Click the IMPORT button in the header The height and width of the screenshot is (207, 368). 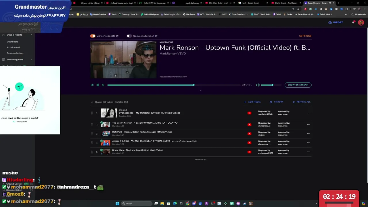coord(336,22)
